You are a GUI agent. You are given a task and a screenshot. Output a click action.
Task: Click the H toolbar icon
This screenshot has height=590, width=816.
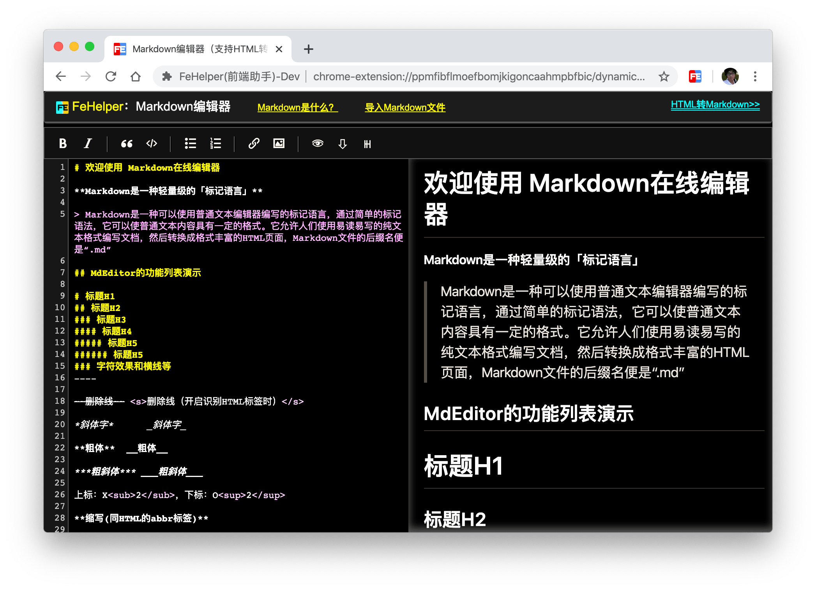[367, 144]
